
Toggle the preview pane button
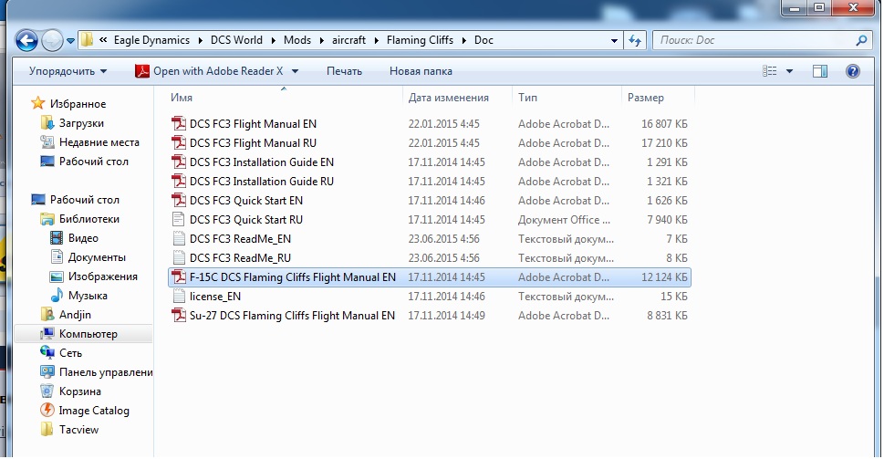(x=820, y=71)
